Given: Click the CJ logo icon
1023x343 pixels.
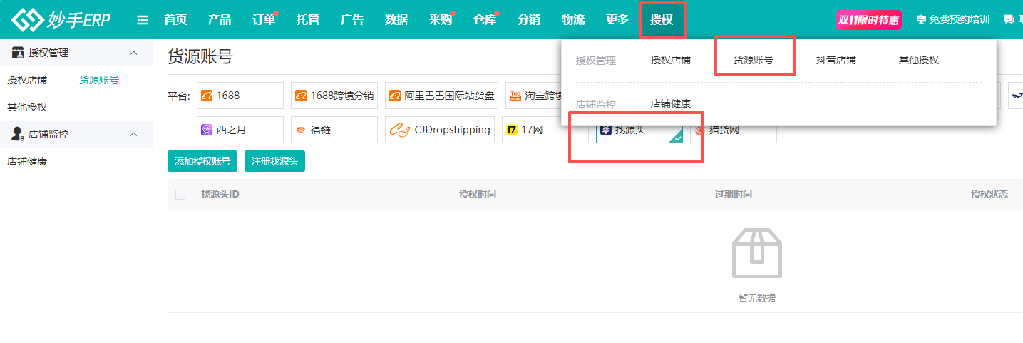Looking at the screenshot, I should pyautogui.click(x=400, y=130).
